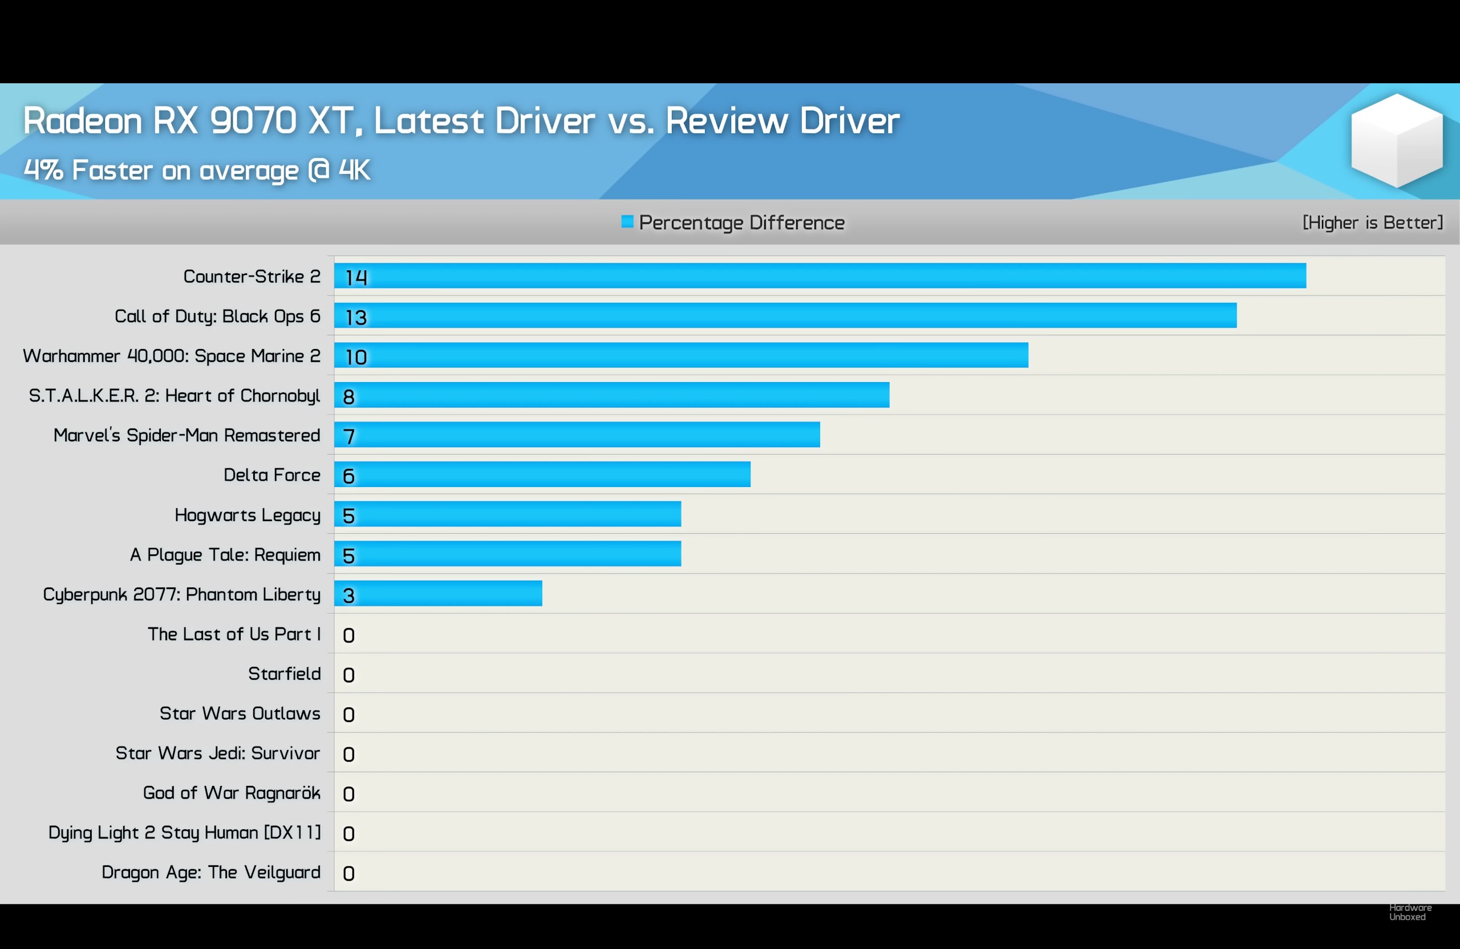Click the S.T.A.L.K.E.R. 2 bar showing 8
Image resolution: width=1460 pixels, height=949 pixels.
(x=611, y=395)
